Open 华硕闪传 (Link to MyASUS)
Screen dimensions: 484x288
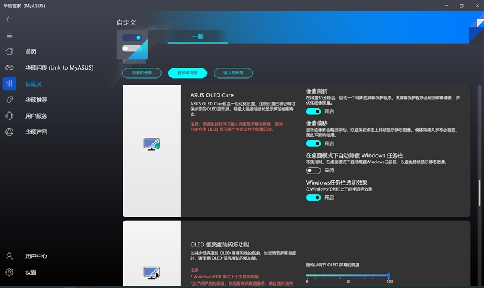coord(59,68)
